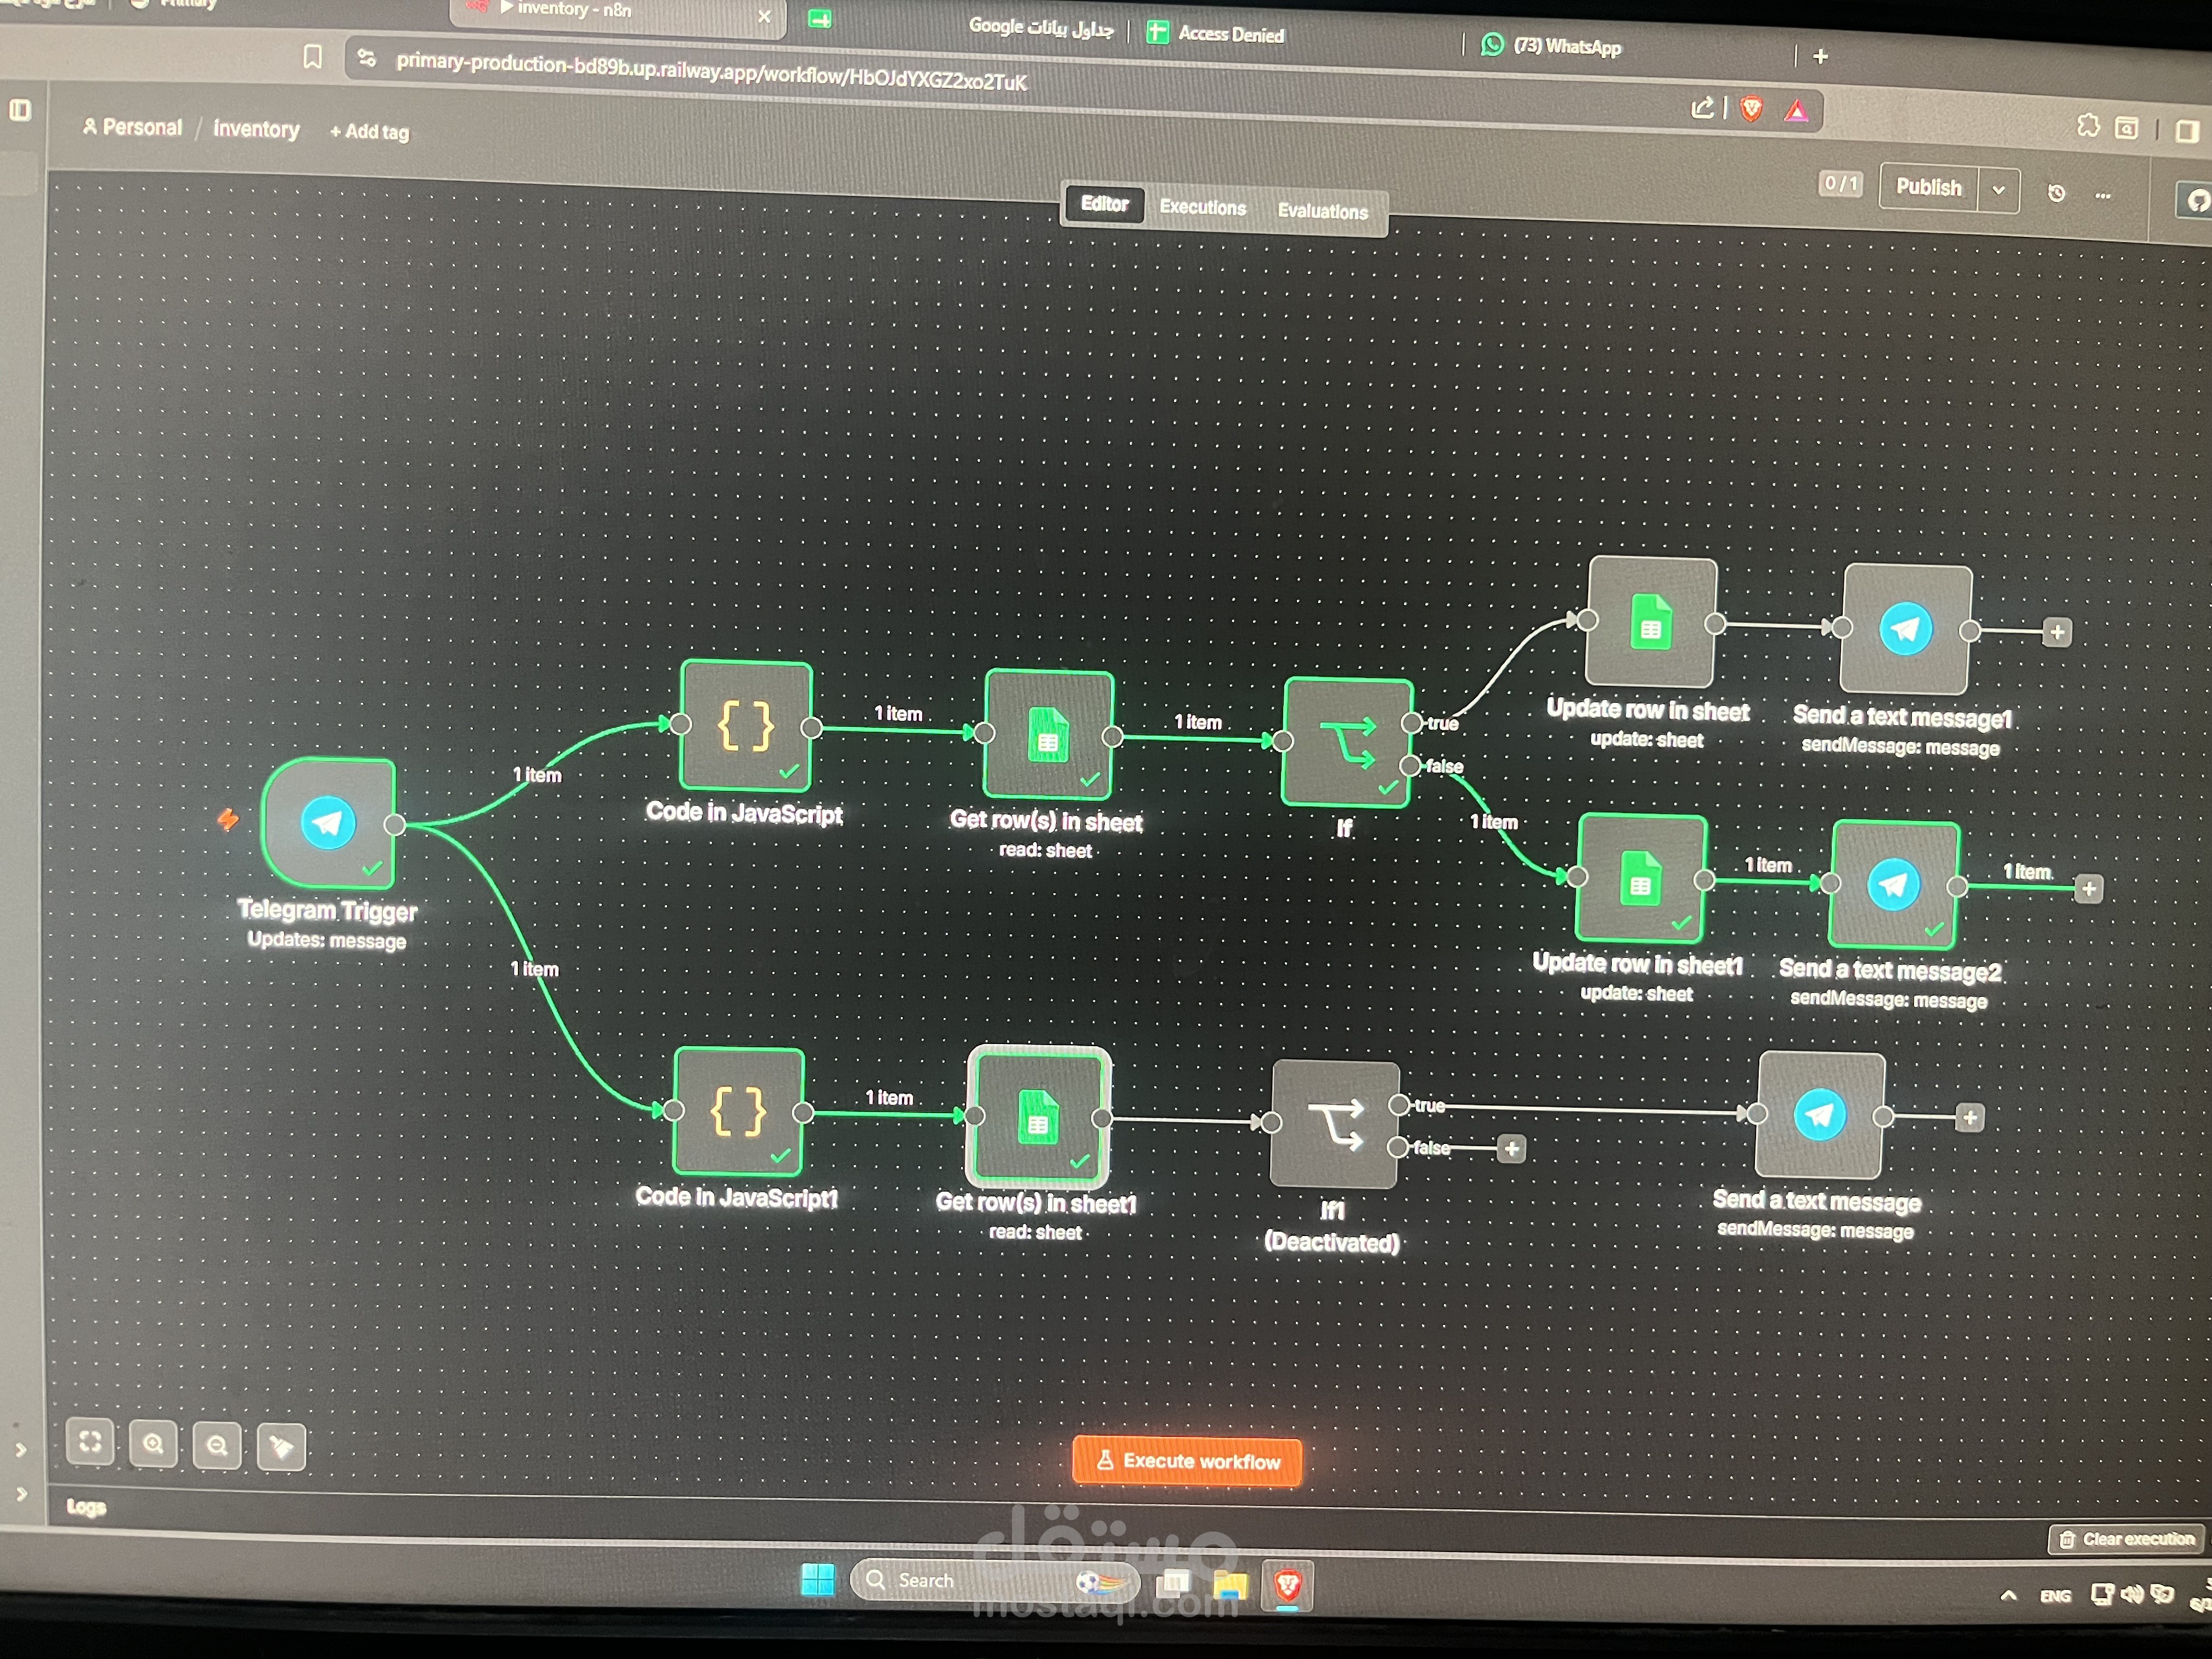This screenshot has height=1659, width=2212.
Task: Click the Add tag link
Action: 369,131
